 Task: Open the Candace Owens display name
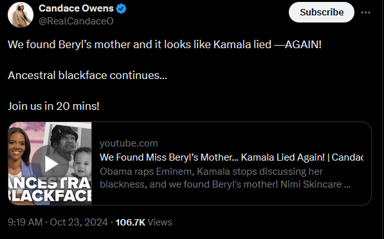[x=76, y=8]
